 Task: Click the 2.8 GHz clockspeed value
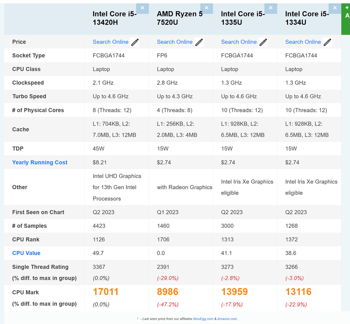point(167,83)
